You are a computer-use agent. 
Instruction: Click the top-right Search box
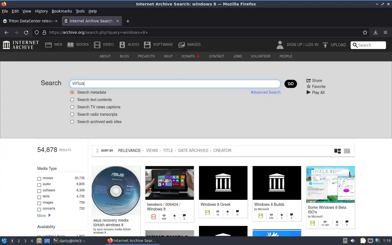point(368,45)
